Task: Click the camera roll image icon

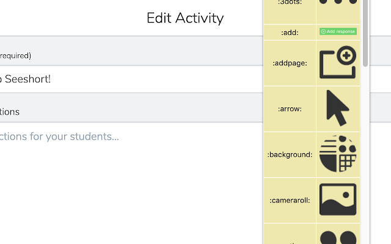Action: (x=338, y=200)
